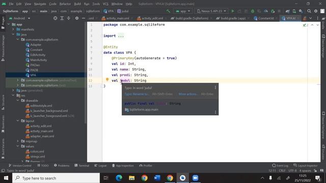326x183 pixels.
Task: Open the VCS menu
Action: click(x=105, y=4)
